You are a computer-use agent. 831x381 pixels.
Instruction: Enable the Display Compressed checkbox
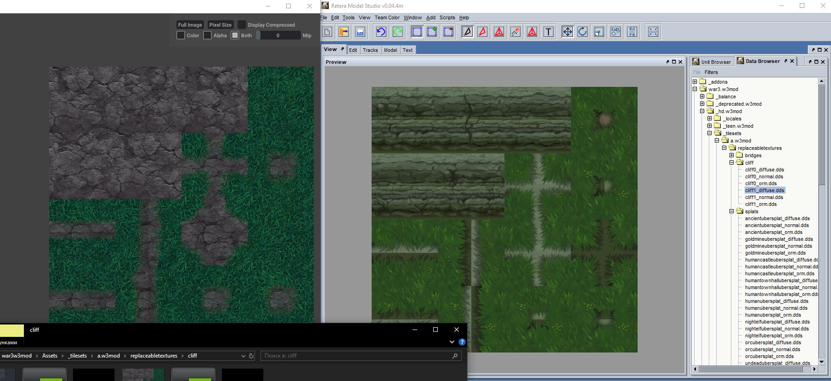[242, 25]
